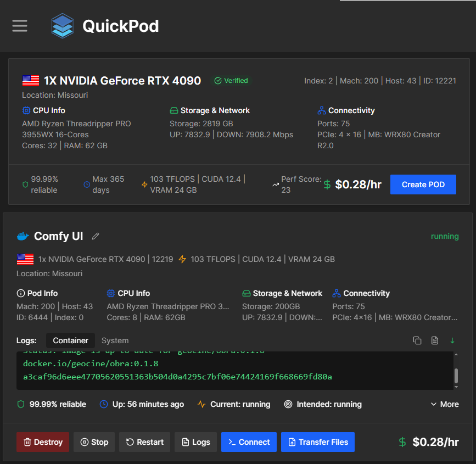Click the target icon beside Intended: running
476x464 pixels.
(x=288, y=404)
